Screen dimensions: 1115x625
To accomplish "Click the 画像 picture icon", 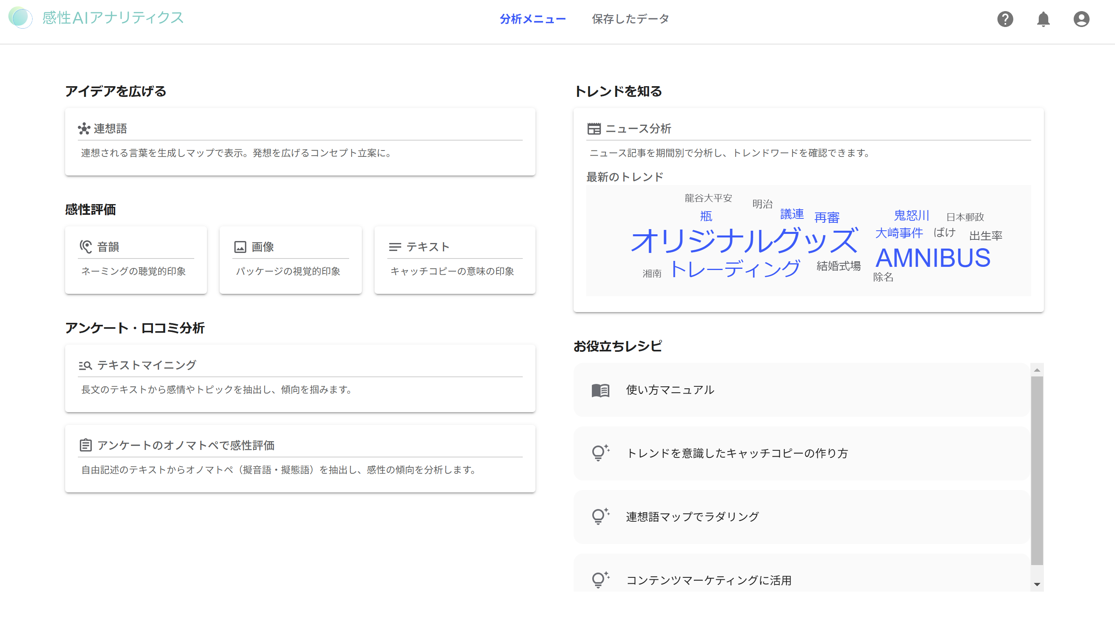I will [x=240, y=247].
